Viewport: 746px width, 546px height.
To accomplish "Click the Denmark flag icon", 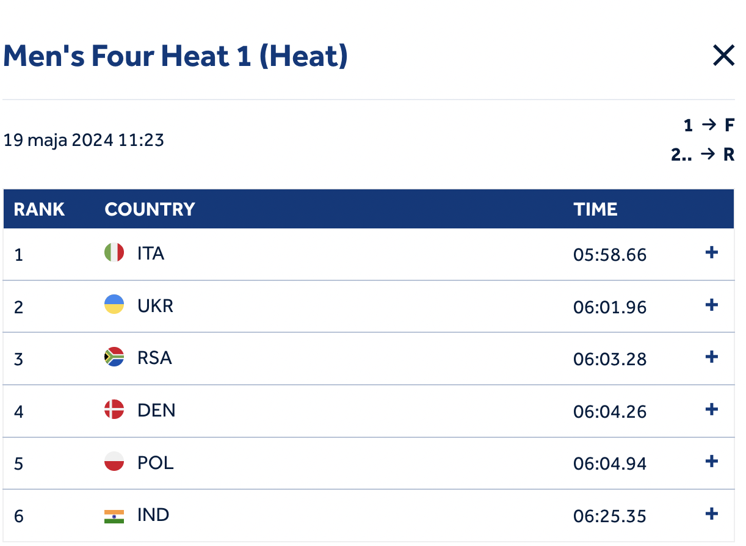I will pyautogui.click(x=114, y=410).
